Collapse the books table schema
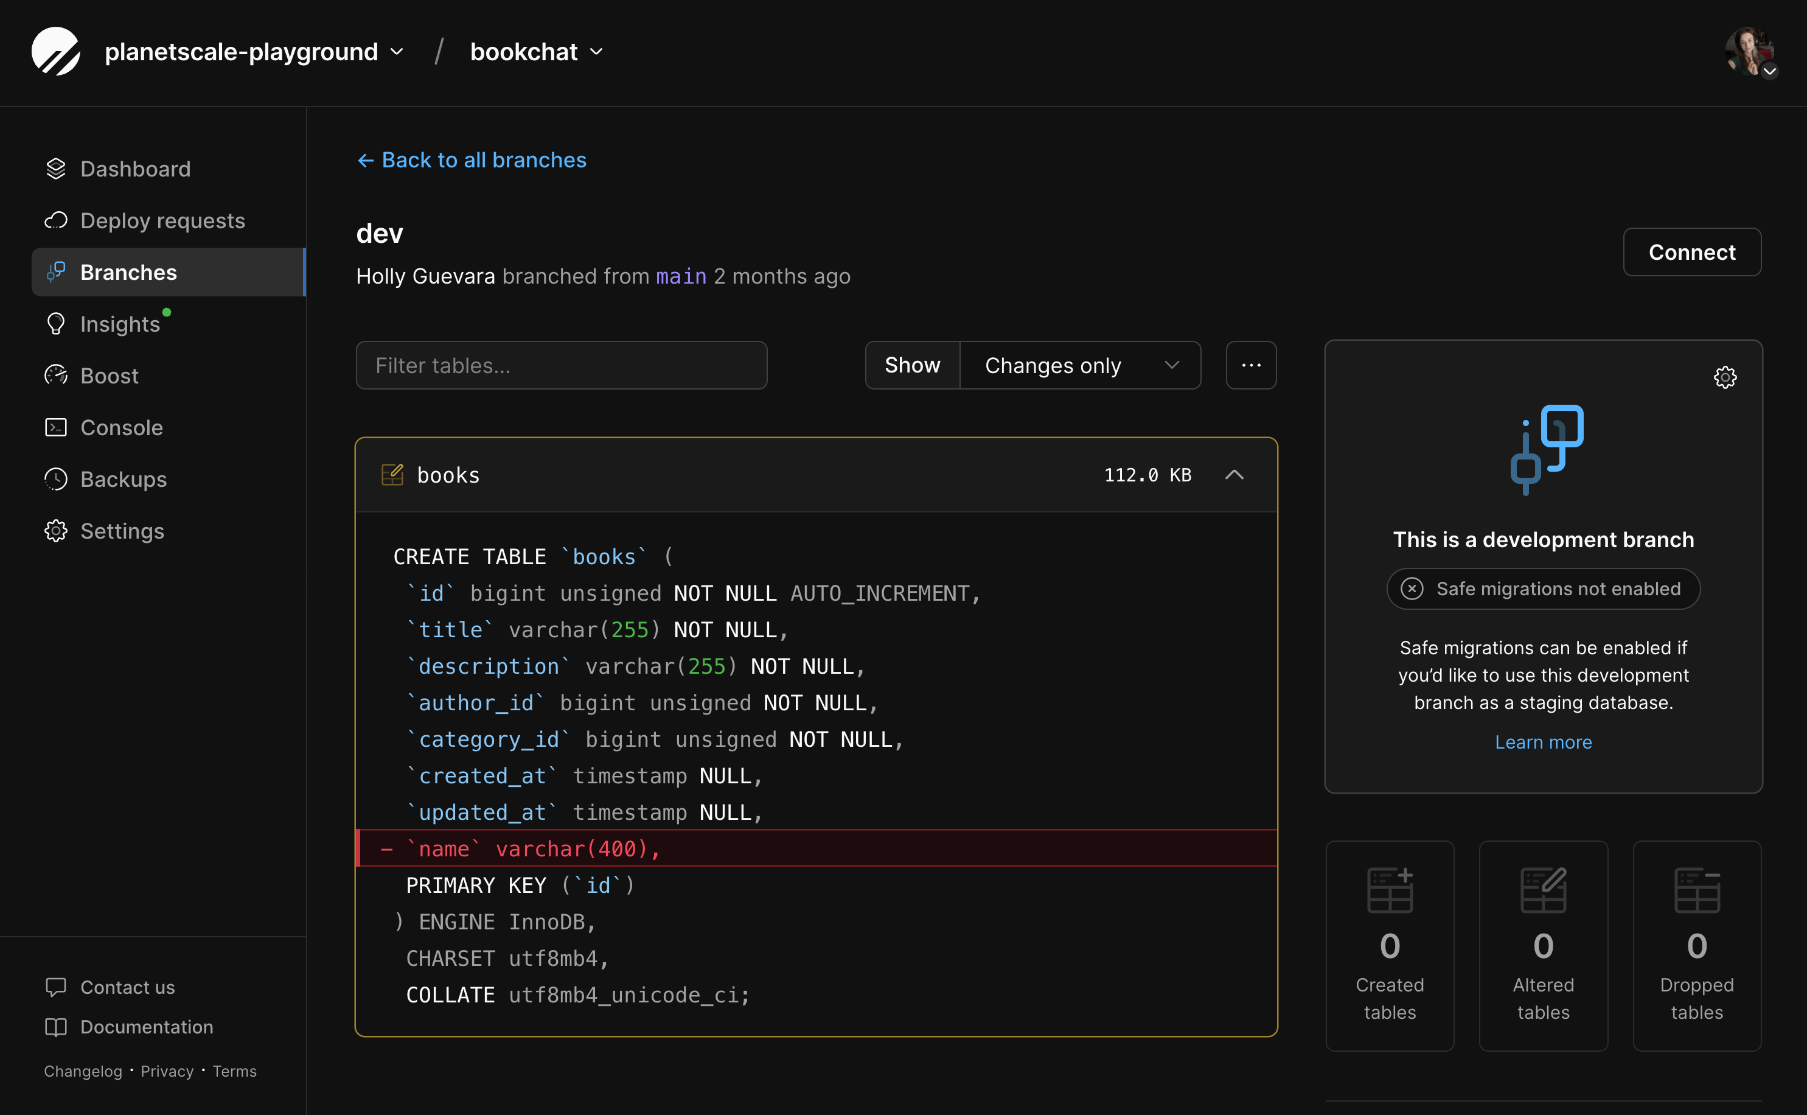The width and height of the screenshot is (1807, 1115). [1234, 474]
